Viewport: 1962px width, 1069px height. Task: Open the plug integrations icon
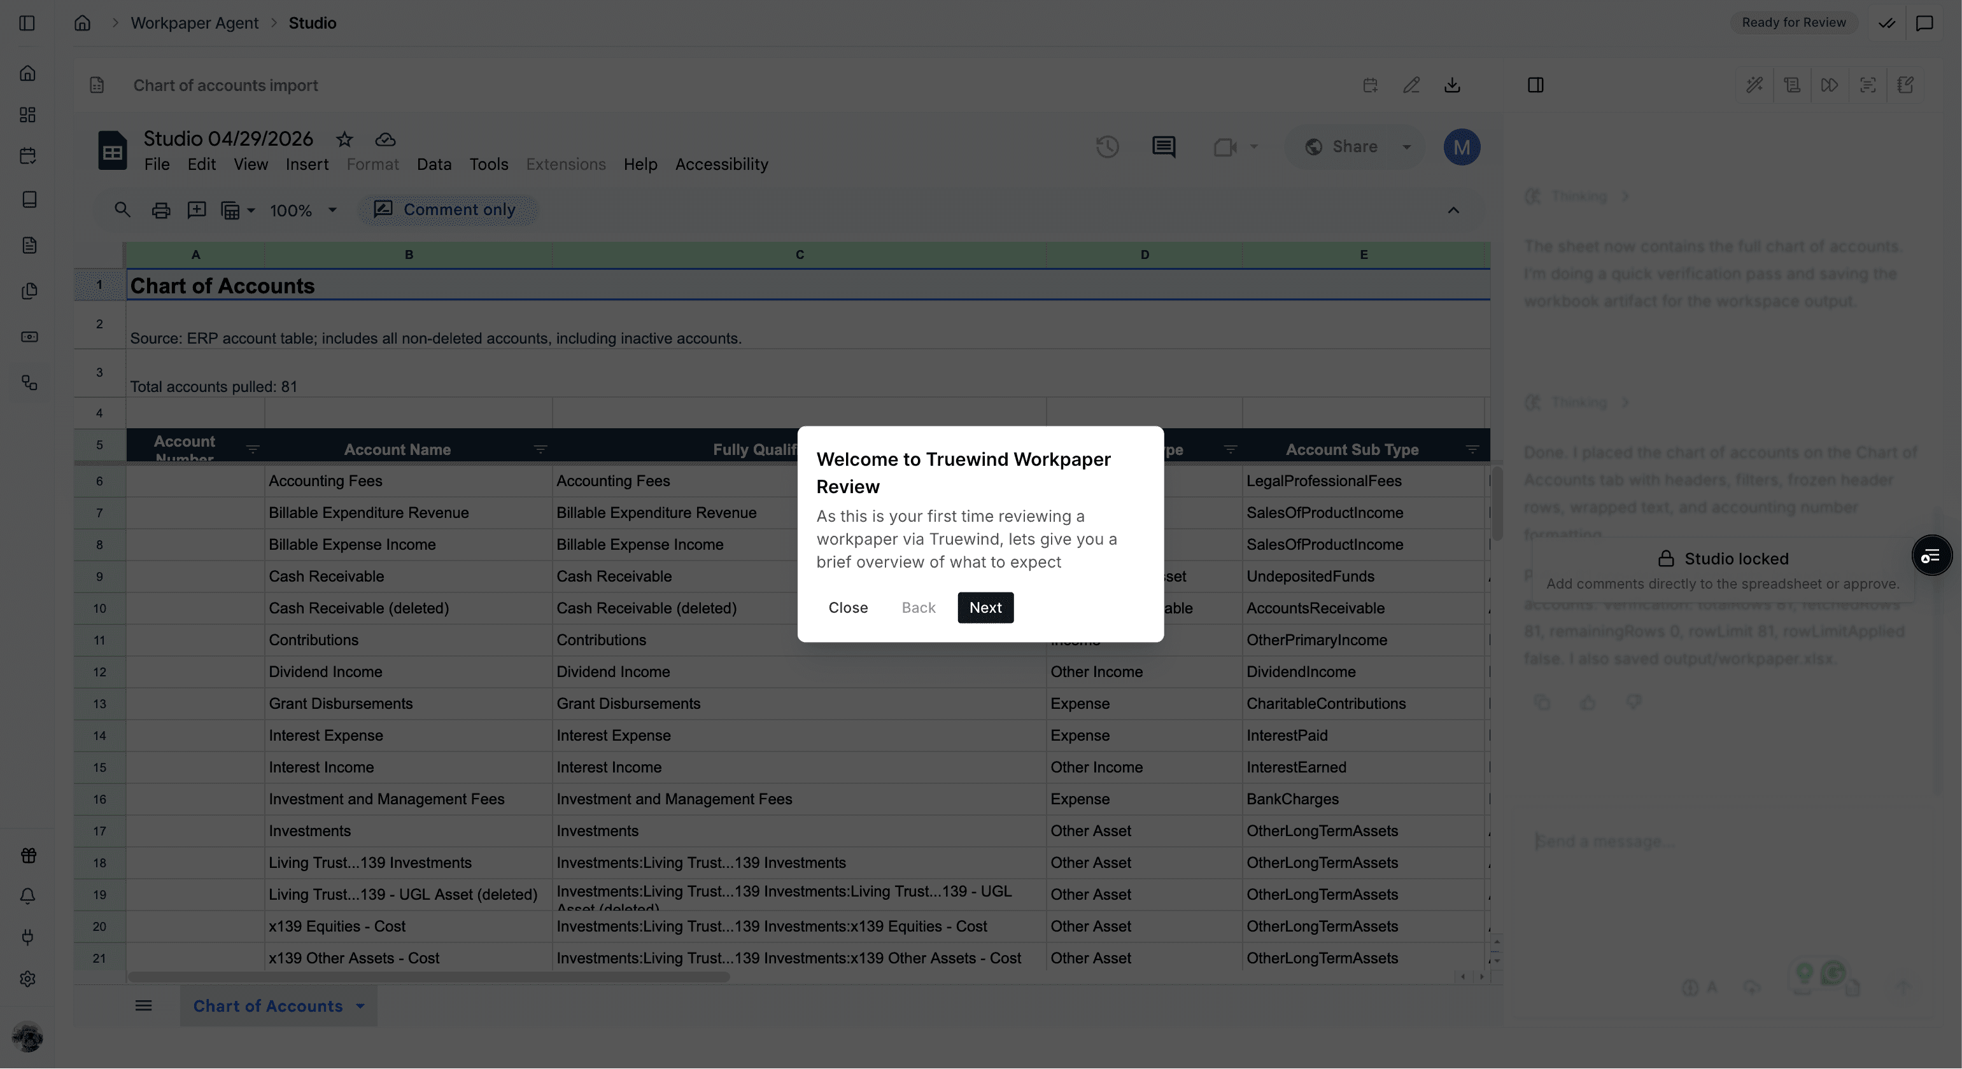[28, 937]
